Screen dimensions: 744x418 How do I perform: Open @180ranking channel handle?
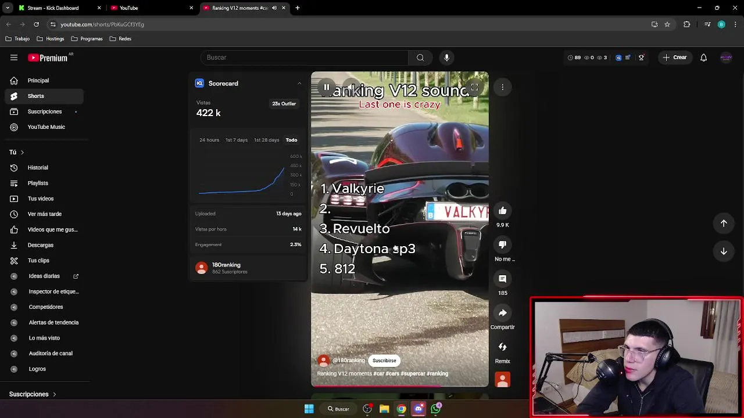tap(348, 361)
